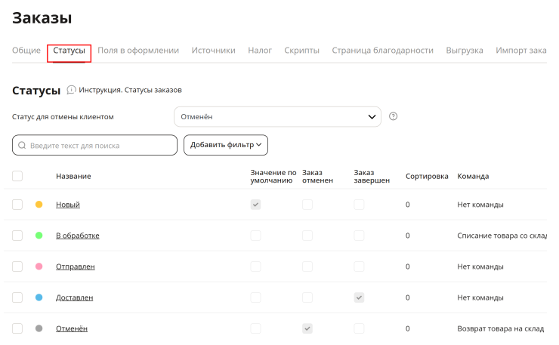Toggle Заказ завершен checkbox for Отправлен
This screenshot has width=559, height=345.
359,266
